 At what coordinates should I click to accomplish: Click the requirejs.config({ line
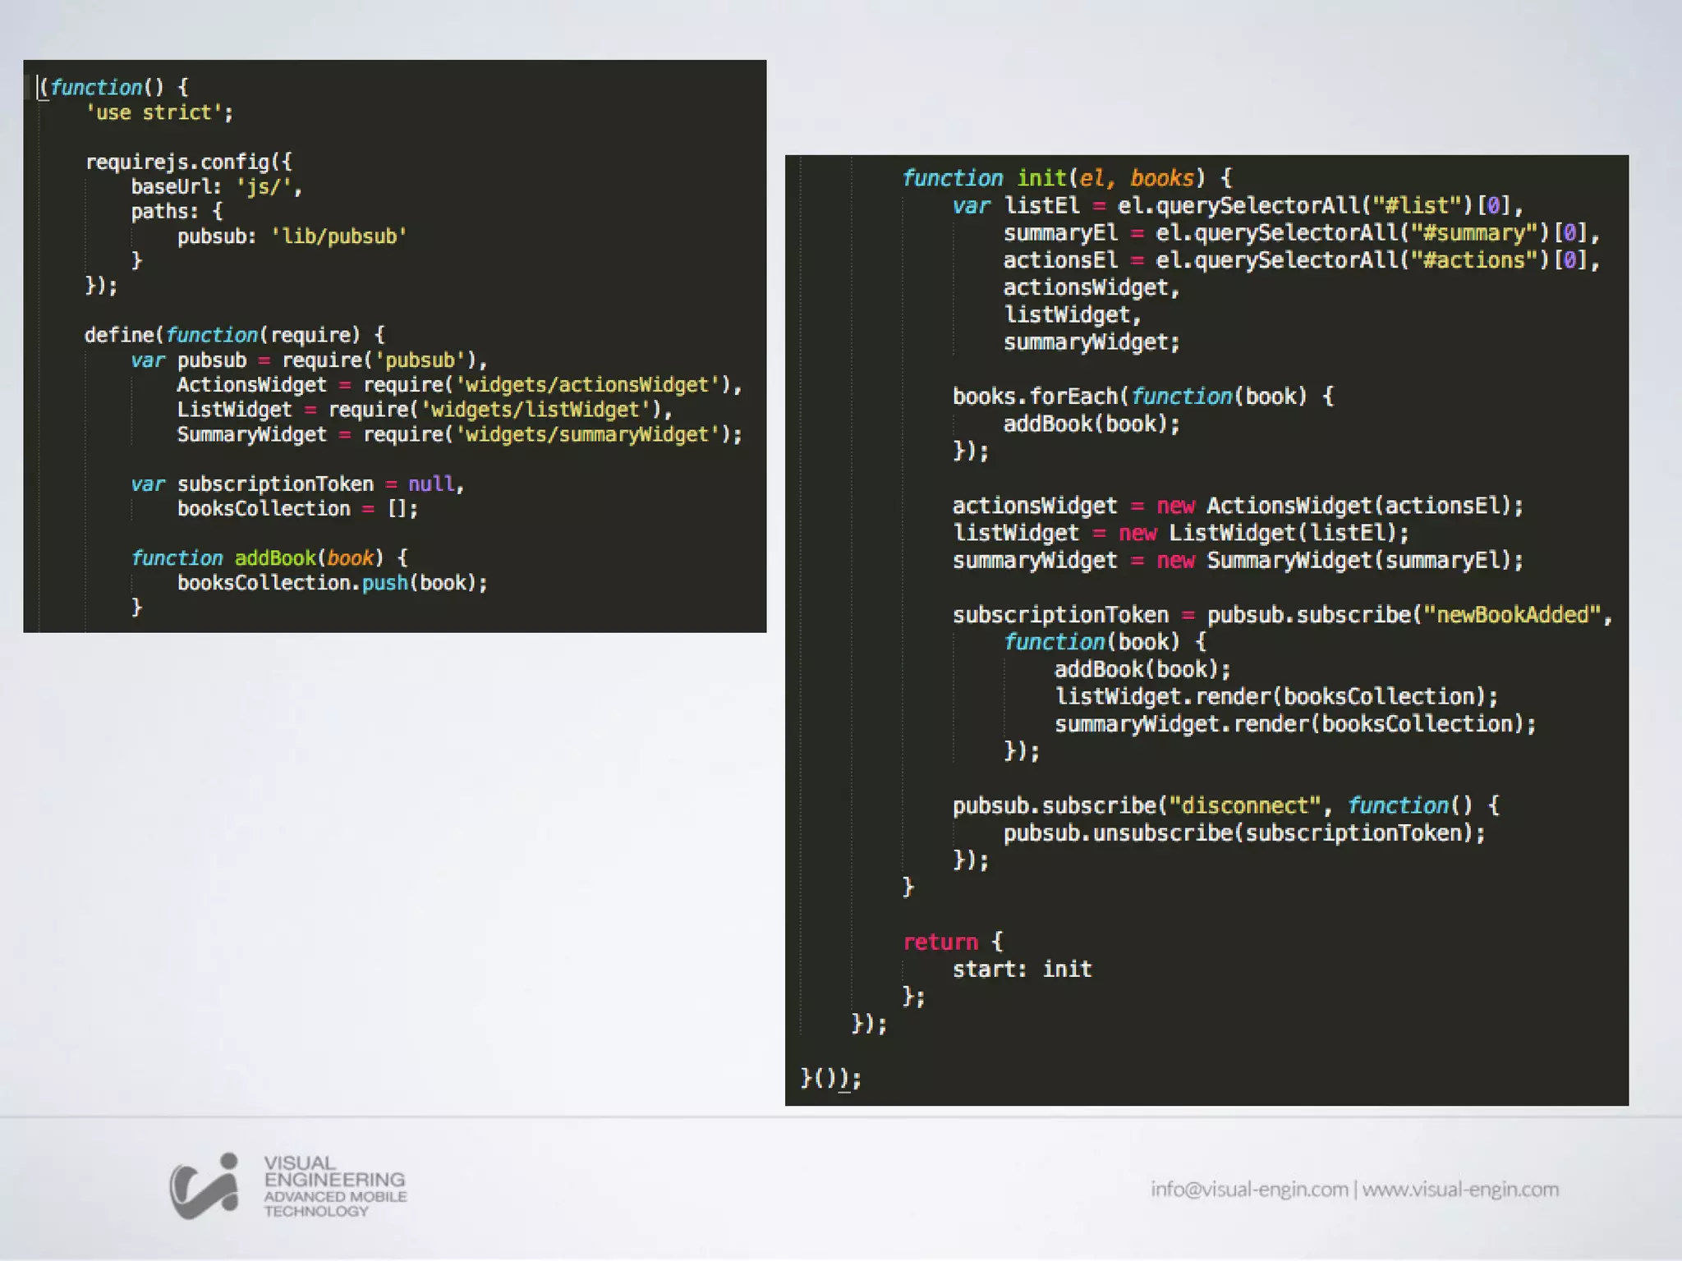click(x=189, y=162)
